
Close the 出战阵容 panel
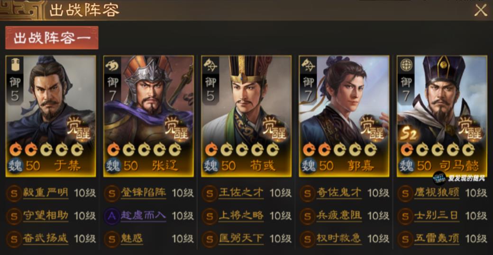tap(480, 10)
